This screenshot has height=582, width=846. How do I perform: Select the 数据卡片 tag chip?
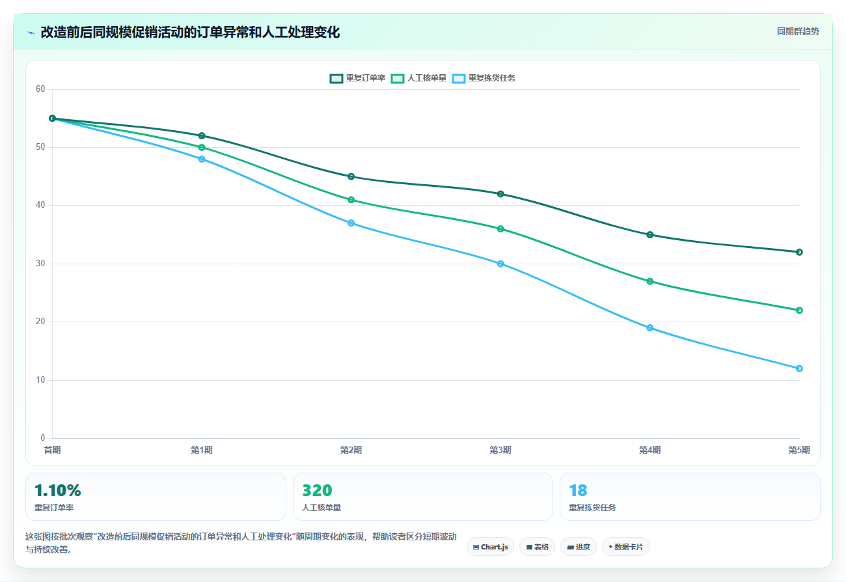[x=625, y=547]
